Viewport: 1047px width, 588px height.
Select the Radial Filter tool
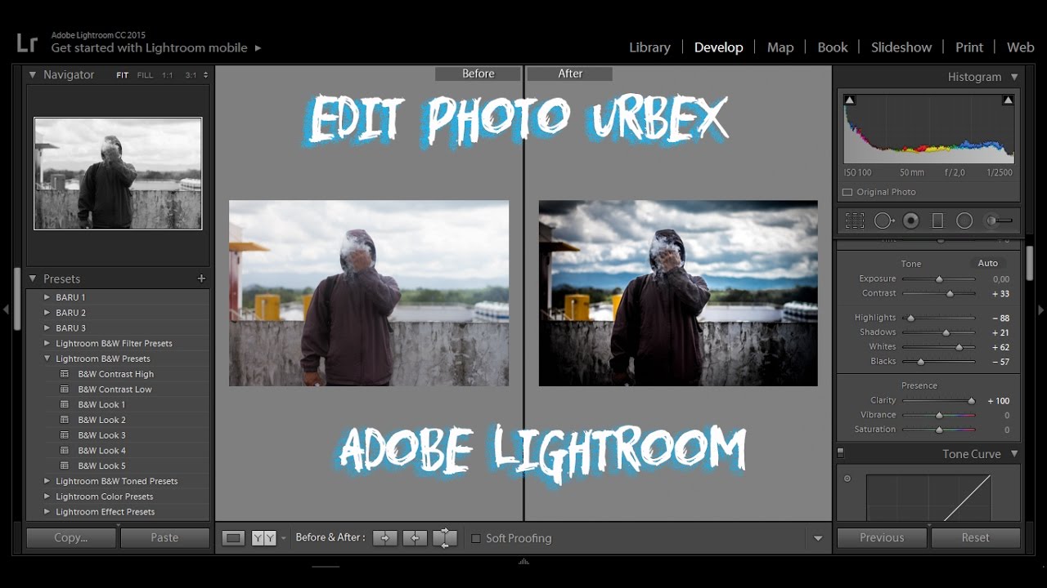[x=964, y=220]
